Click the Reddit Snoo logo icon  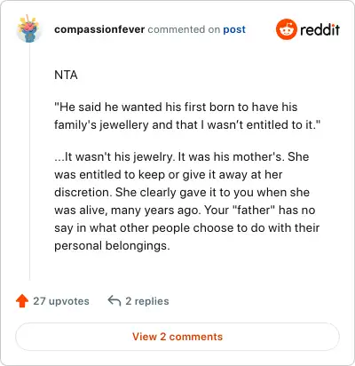coord(286,29)
